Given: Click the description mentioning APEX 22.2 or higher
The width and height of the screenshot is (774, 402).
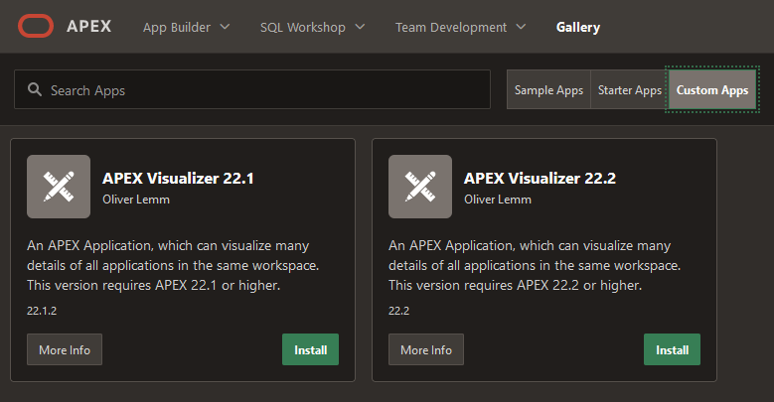Looking at the screenshot, I should (x=535, y=265).
